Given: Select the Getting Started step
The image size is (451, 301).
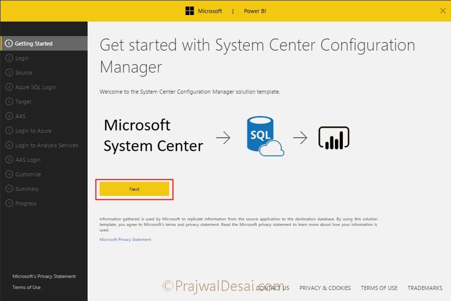Looking at the screenshot, I should (x=44, y=44).
